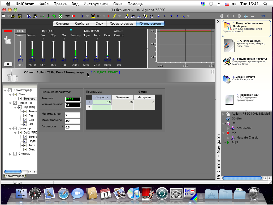The height and width of the screenshot is (205, 273).
Task: Go to the last page double-arrow
Action: (x=240, y=16)
